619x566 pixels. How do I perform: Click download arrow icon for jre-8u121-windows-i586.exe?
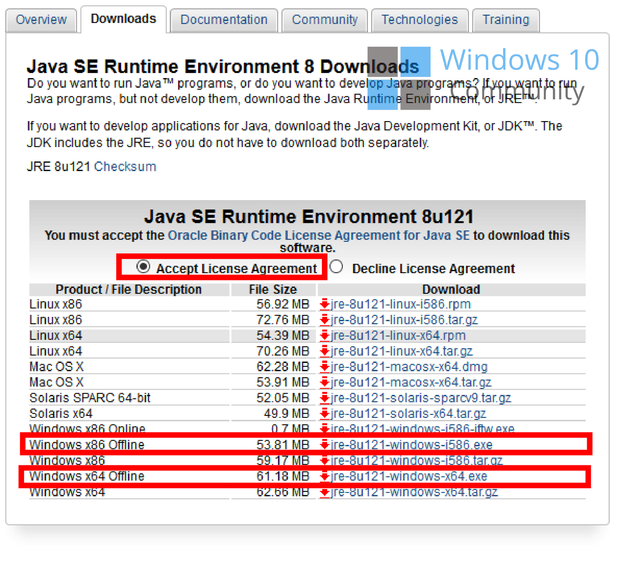point(325,445)
